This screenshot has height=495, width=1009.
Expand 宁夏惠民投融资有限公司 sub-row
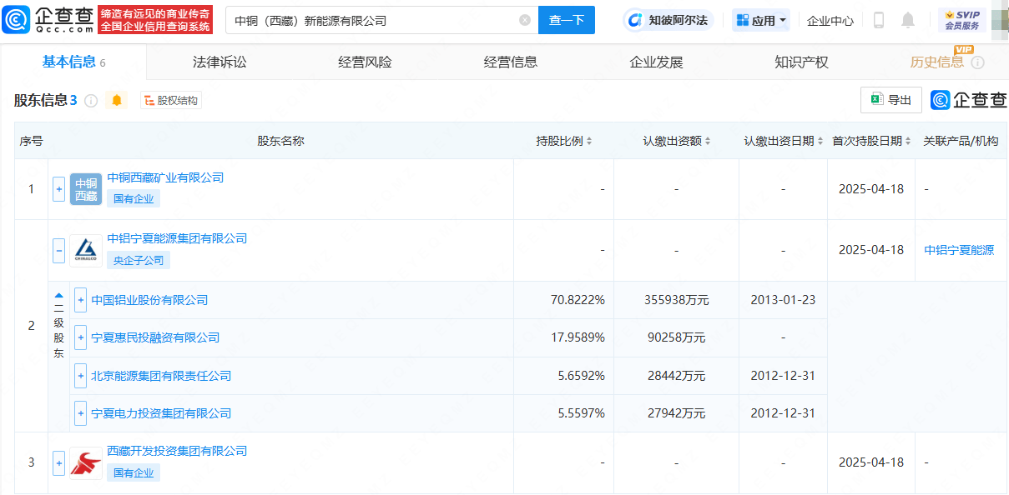(80, 337)
